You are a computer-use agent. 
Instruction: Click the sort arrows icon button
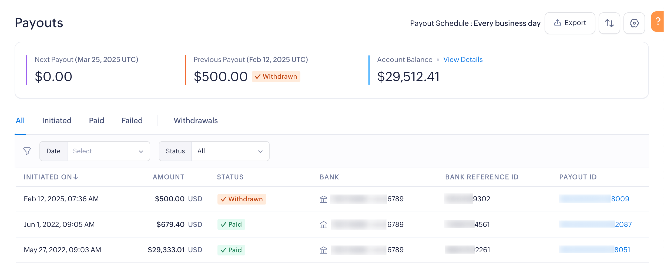coord(609,23)
